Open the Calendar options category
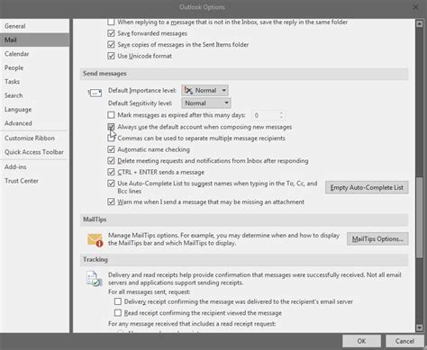 (x=34, y=54)
